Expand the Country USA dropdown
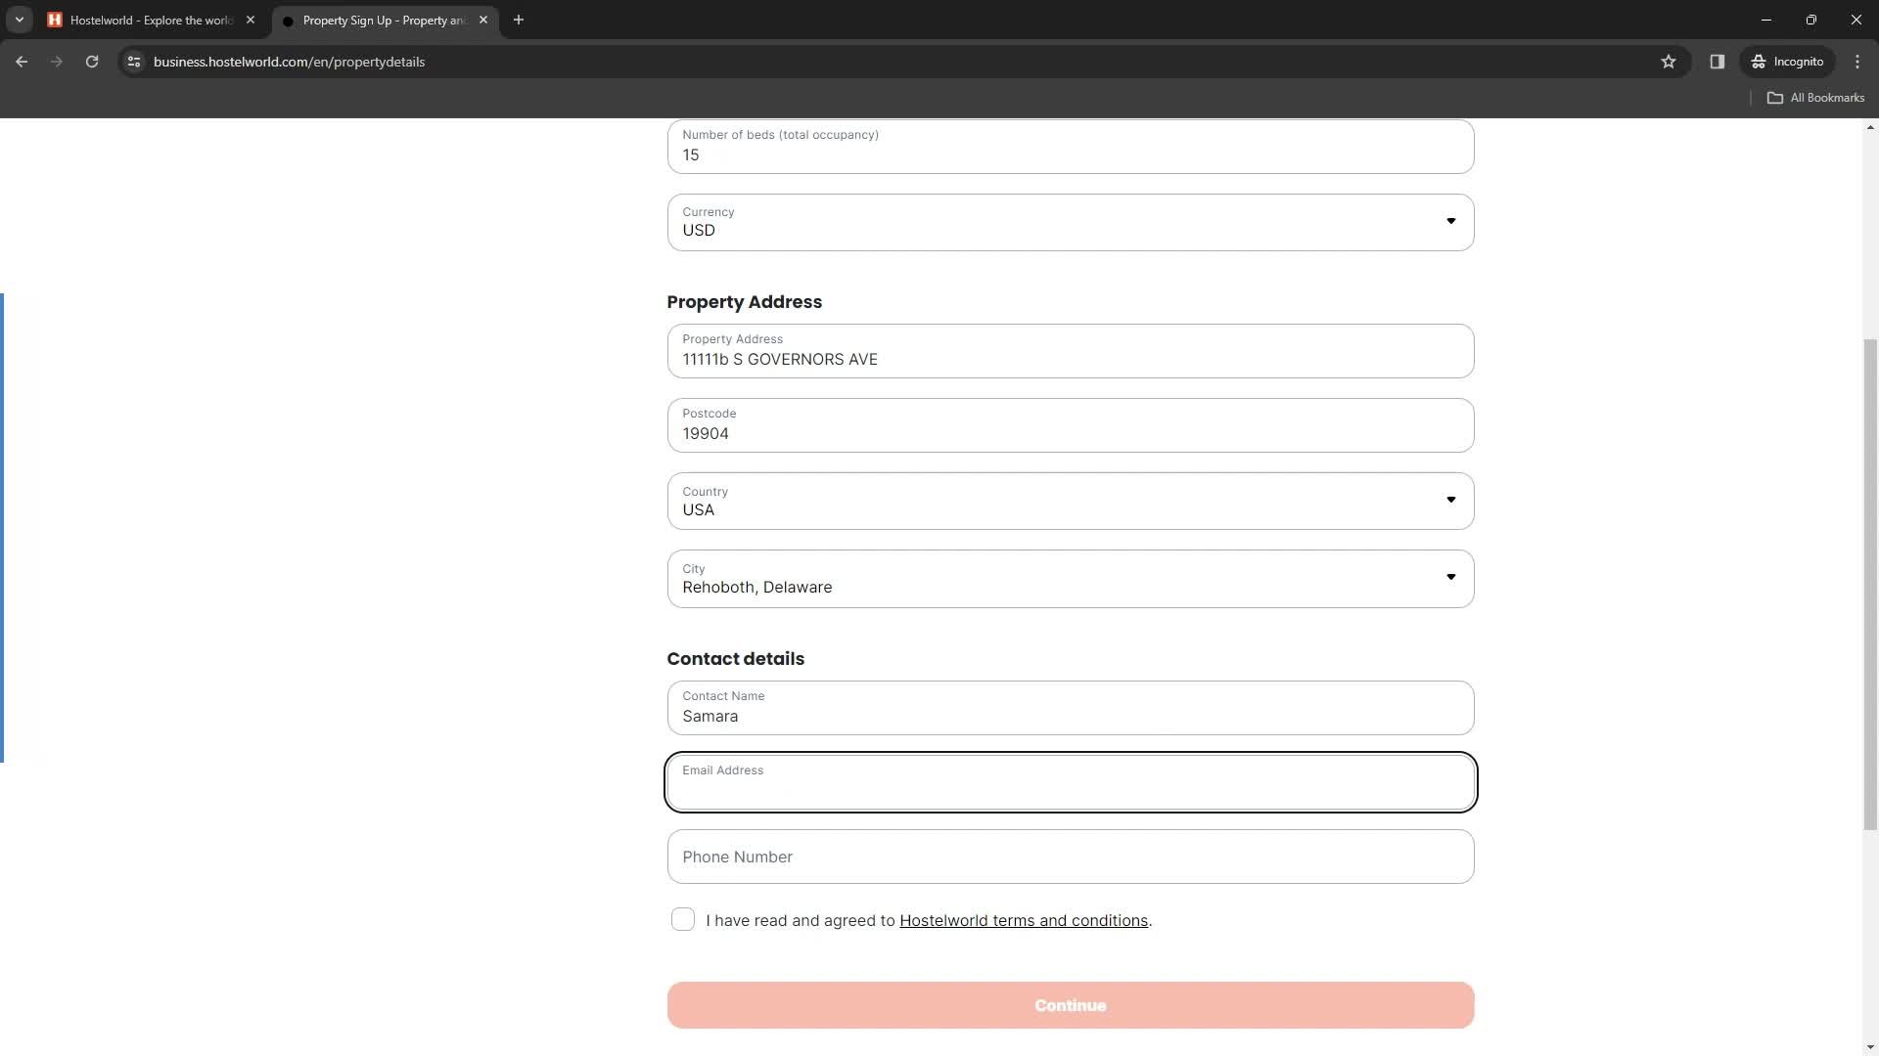This screenshot has height=1056, width=1879. pos(1454,502)
